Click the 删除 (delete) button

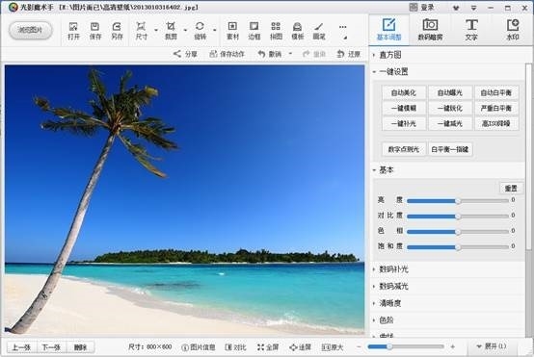coord(80,347)
